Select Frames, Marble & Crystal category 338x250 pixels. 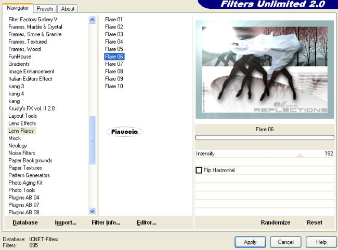click(x=35, y=27)
